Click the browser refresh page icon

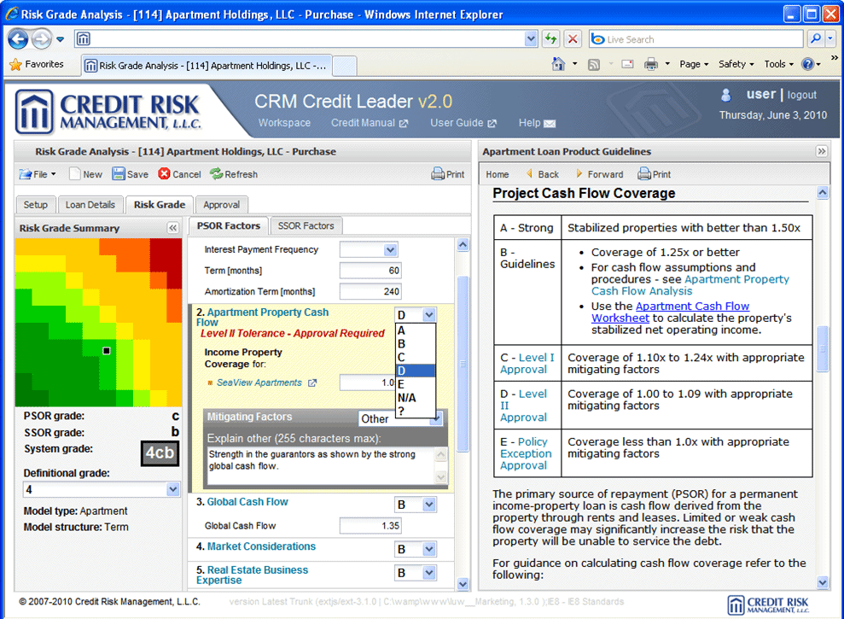pos(550,38)
